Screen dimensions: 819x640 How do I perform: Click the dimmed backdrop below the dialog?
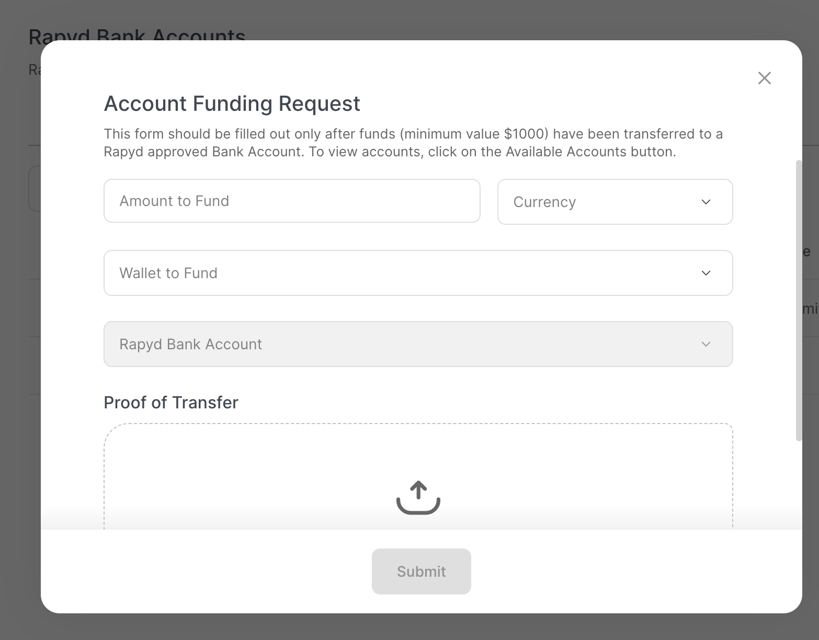(418, 627)
